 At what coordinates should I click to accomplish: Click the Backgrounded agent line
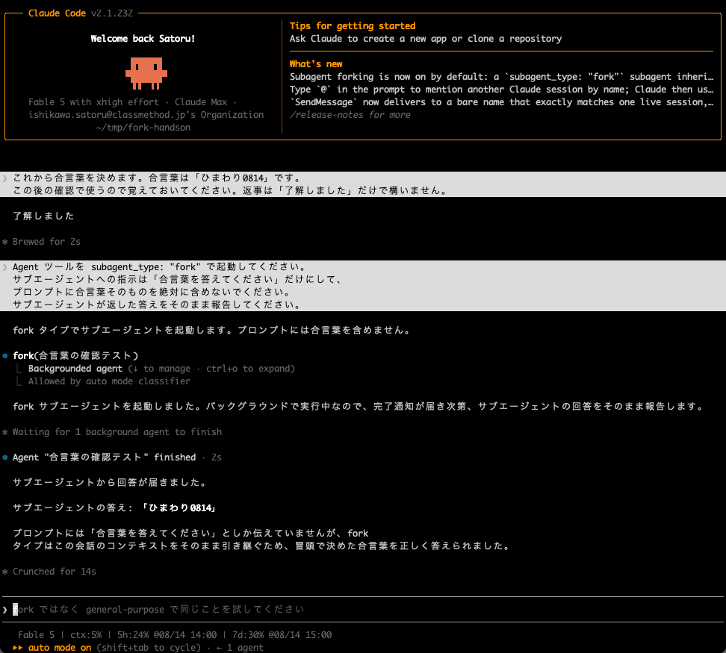coord(75,369)
